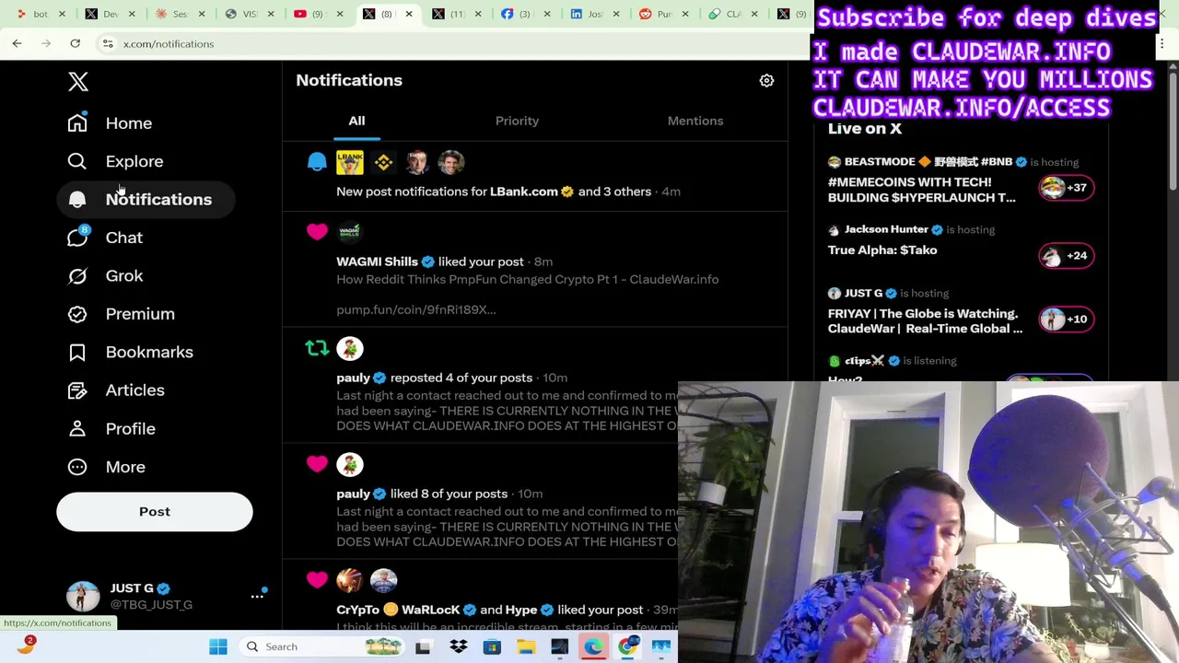
Task: Click the +10 listeners badge
Action: 1066,319
